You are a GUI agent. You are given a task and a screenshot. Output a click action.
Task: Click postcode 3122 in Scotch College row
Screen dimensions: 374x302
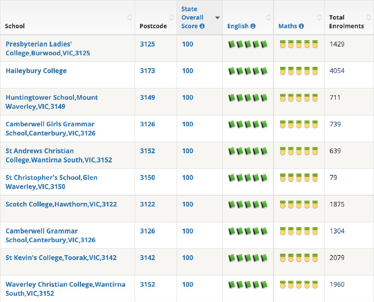point(148,204)
